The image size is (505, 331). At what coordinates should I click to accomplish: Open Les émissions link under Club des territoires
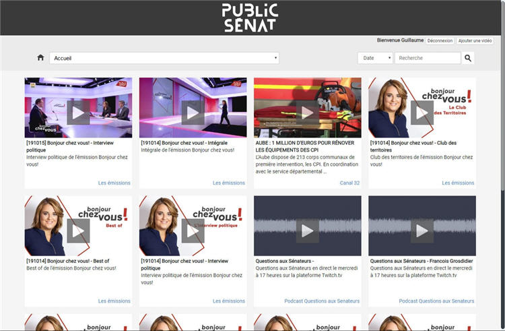pos(458,183)
